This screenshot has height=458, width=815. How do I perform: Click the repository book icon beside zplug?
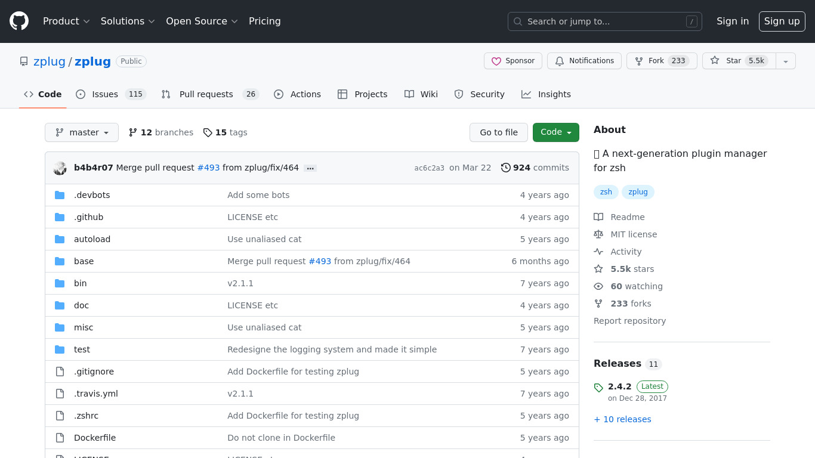[x=24, y=61]
